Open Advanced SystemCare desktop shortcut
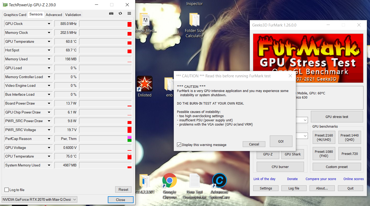 (x=219, y=186)
